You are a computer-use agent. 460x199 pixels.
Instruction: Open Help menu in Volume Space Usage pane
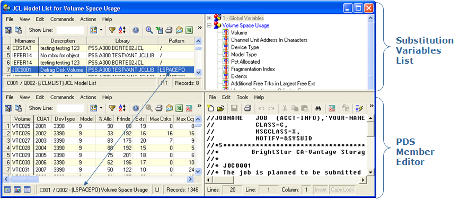(x=107, y=97)
